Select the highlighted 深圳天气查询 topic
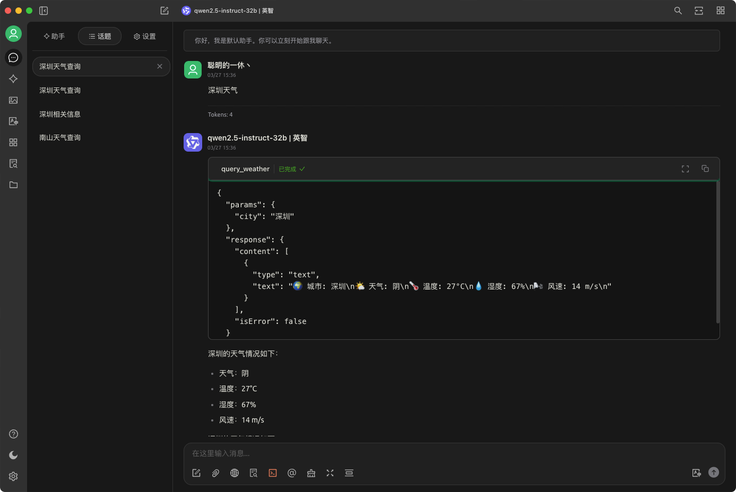Screen dimensions: 736x492 point(101,67)
